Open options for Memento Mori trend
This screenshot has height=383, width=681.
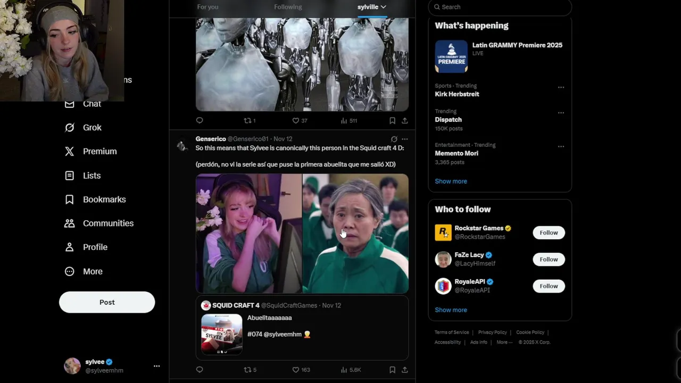click(561, 146)
